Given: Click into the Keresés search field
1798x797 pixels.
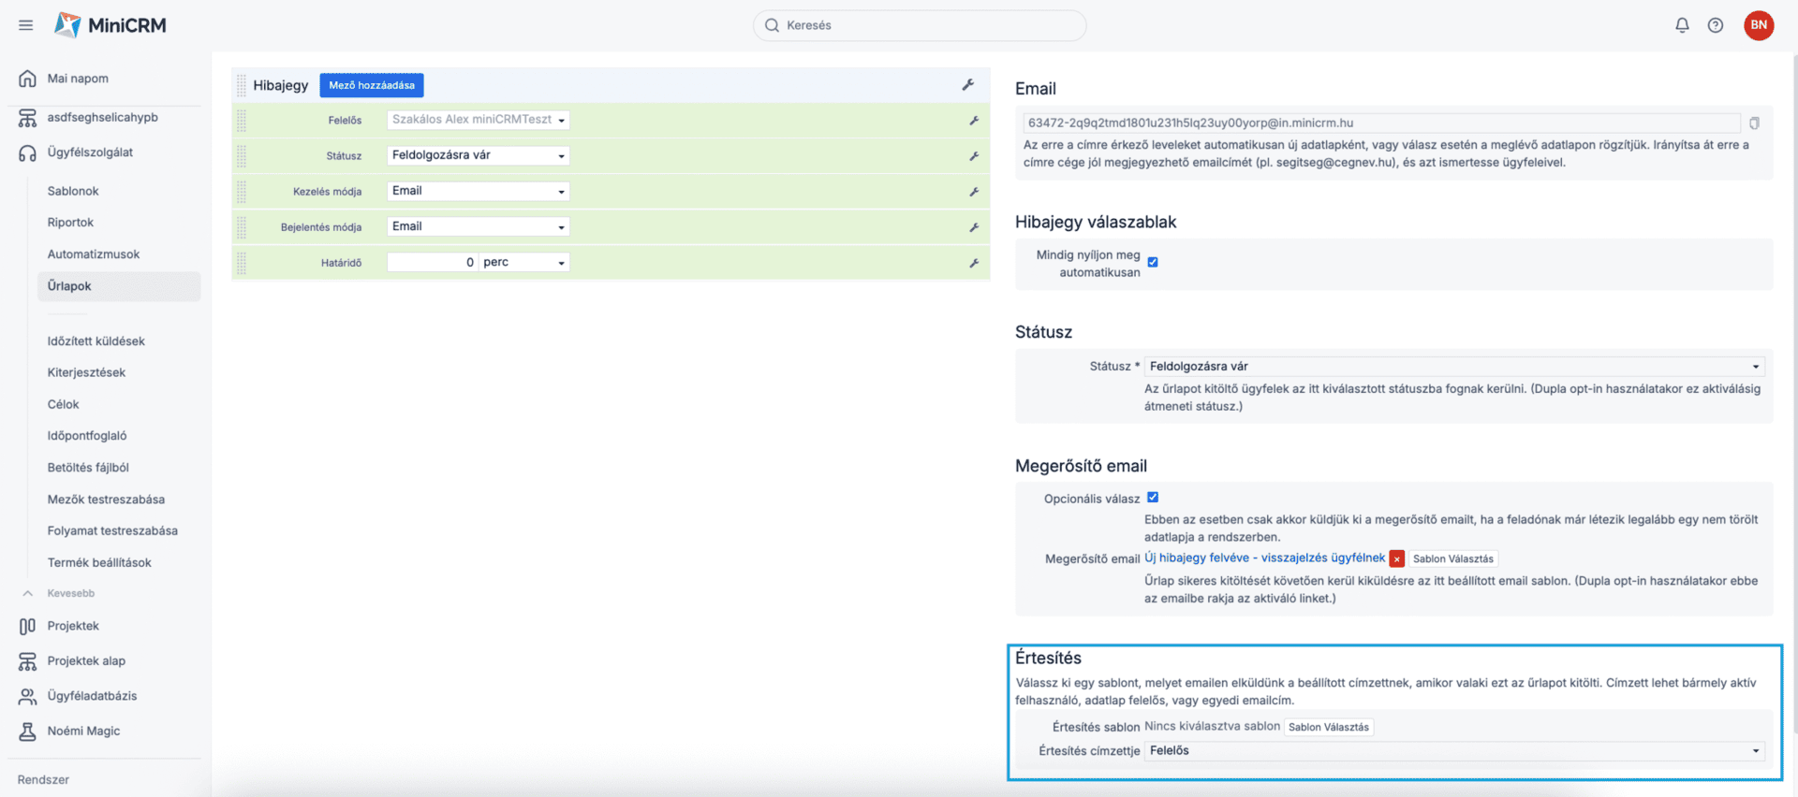Looking at the screenshot, I should tap(920, 25).
